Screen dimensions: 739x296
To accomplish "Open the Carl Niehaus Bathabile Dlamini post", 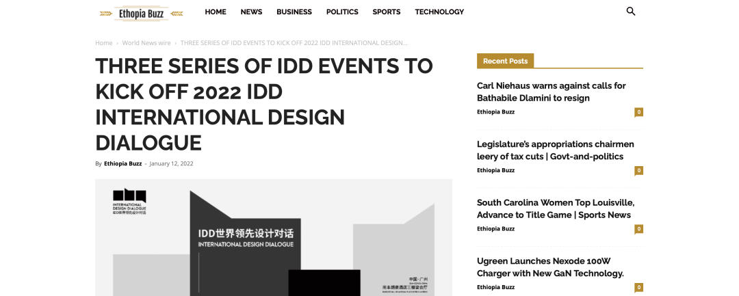I will coord(552,92).
